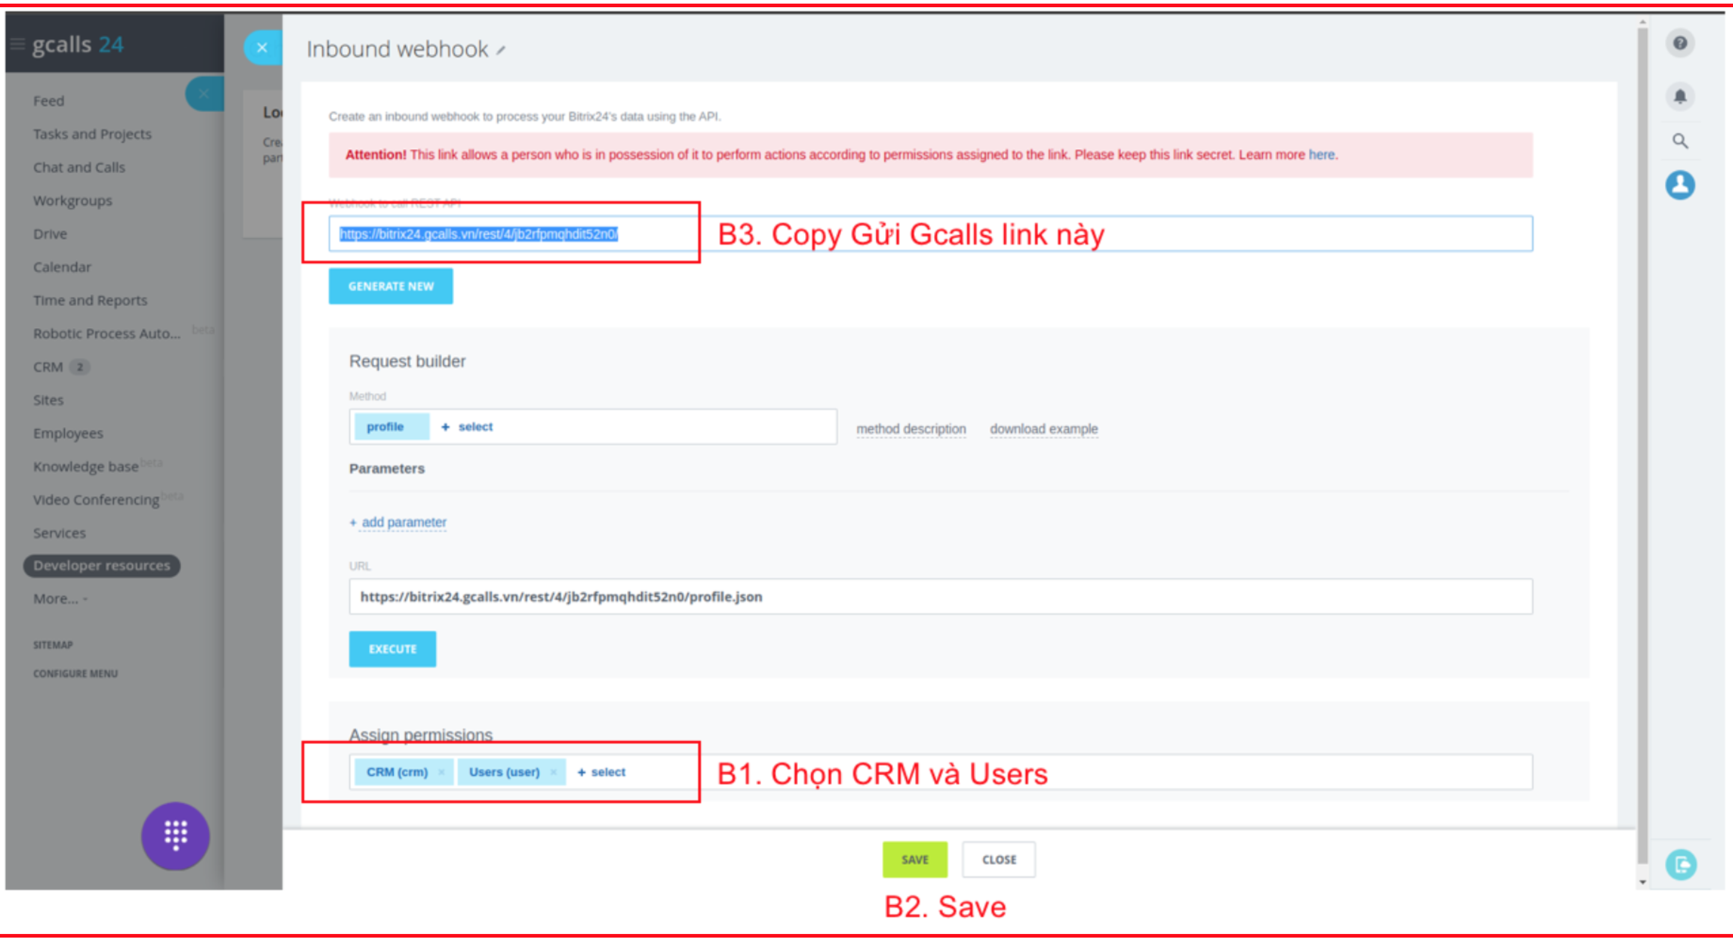Image resolution: width=1733 pixels, height=940 pixels.
Task: Select Developer resources in the sidebar
Action: tap(102, 566)
